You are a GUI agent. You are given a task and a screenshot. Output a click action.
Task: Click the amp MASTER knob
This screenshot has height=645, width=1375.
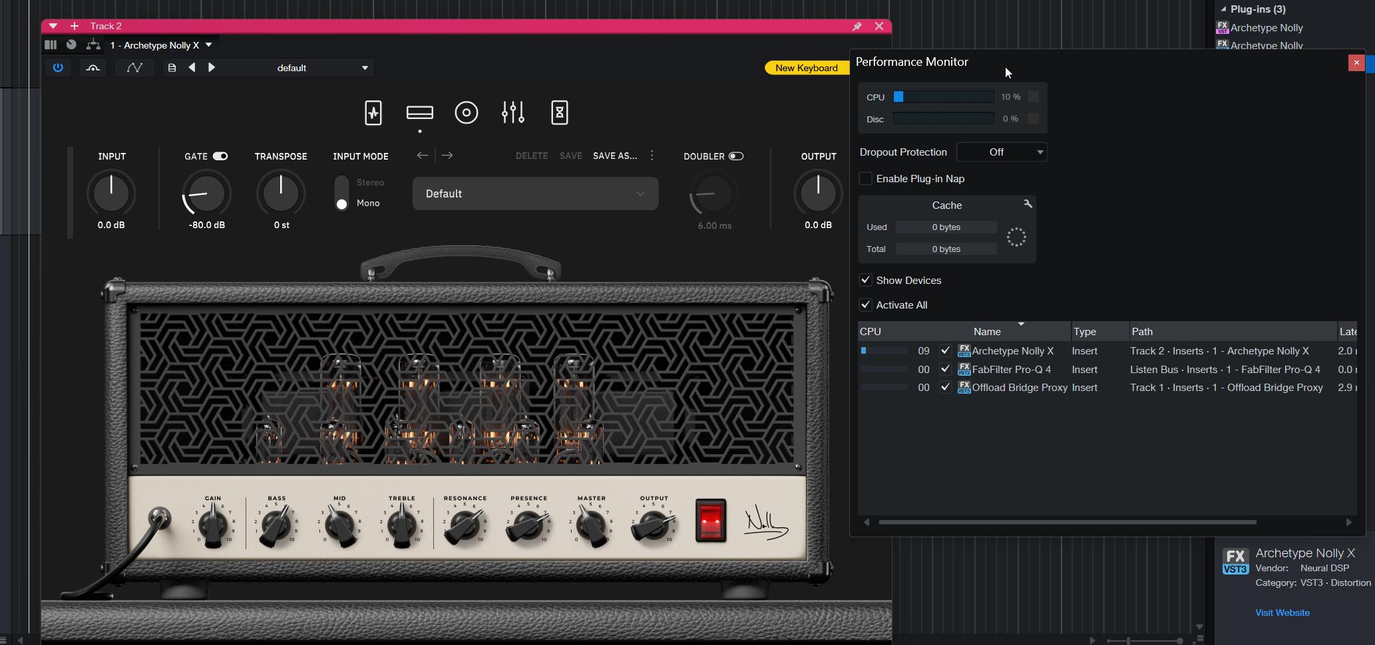tap(591, 525)
